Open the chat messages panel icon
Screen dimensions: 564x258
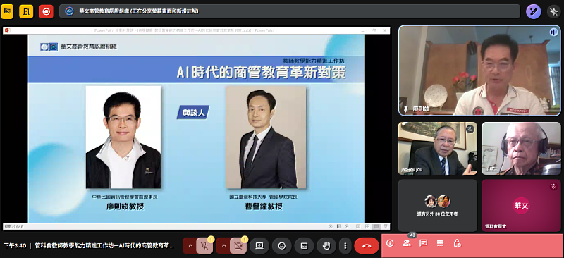[424, 243]
